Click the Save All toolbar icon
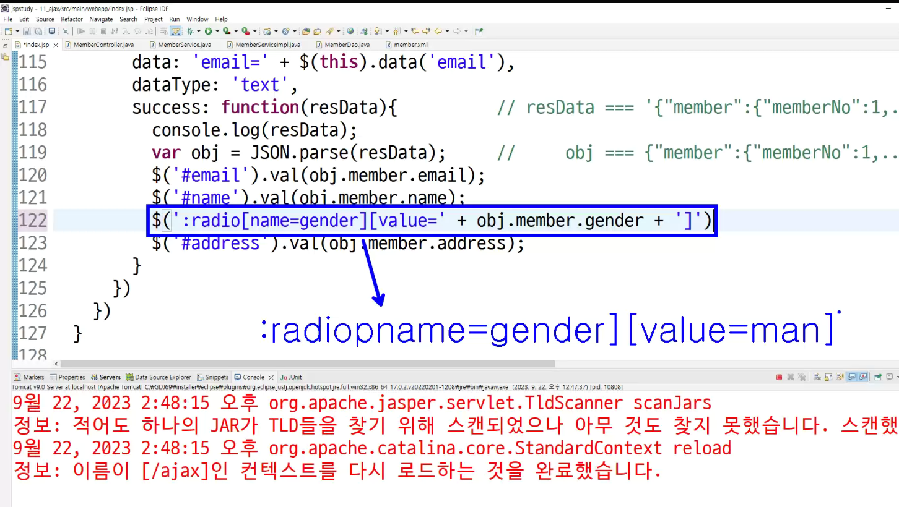This screenshot has width=899, height=507. click(x=38, y=31)
